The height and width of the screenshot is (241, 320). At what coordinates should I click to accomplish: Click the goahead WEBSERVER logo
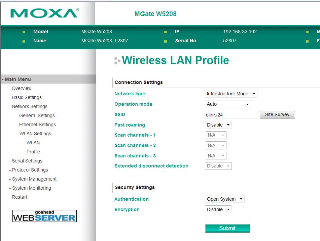pos(44,216)
